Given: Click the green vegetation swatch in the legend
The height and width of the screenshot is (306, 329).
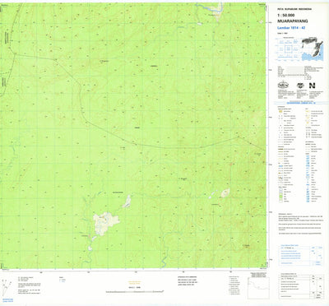Looking at the screenshot, I should [x=280, y=197].
